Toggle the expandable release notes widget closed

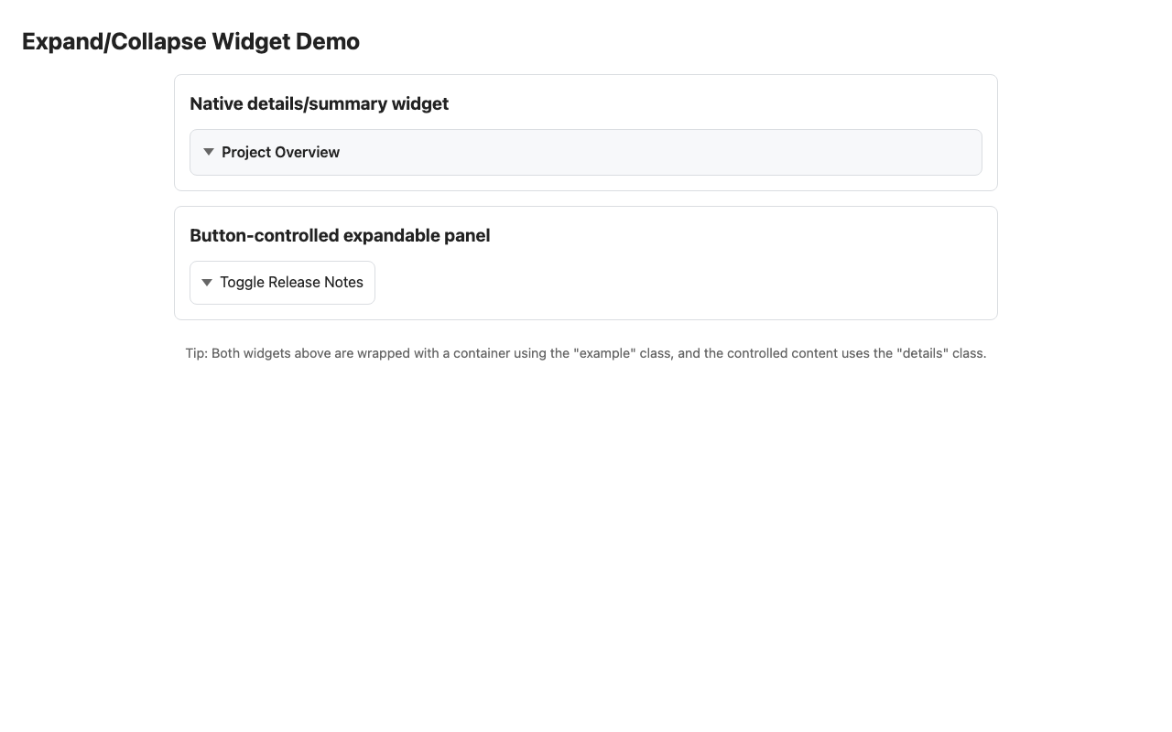282,282
